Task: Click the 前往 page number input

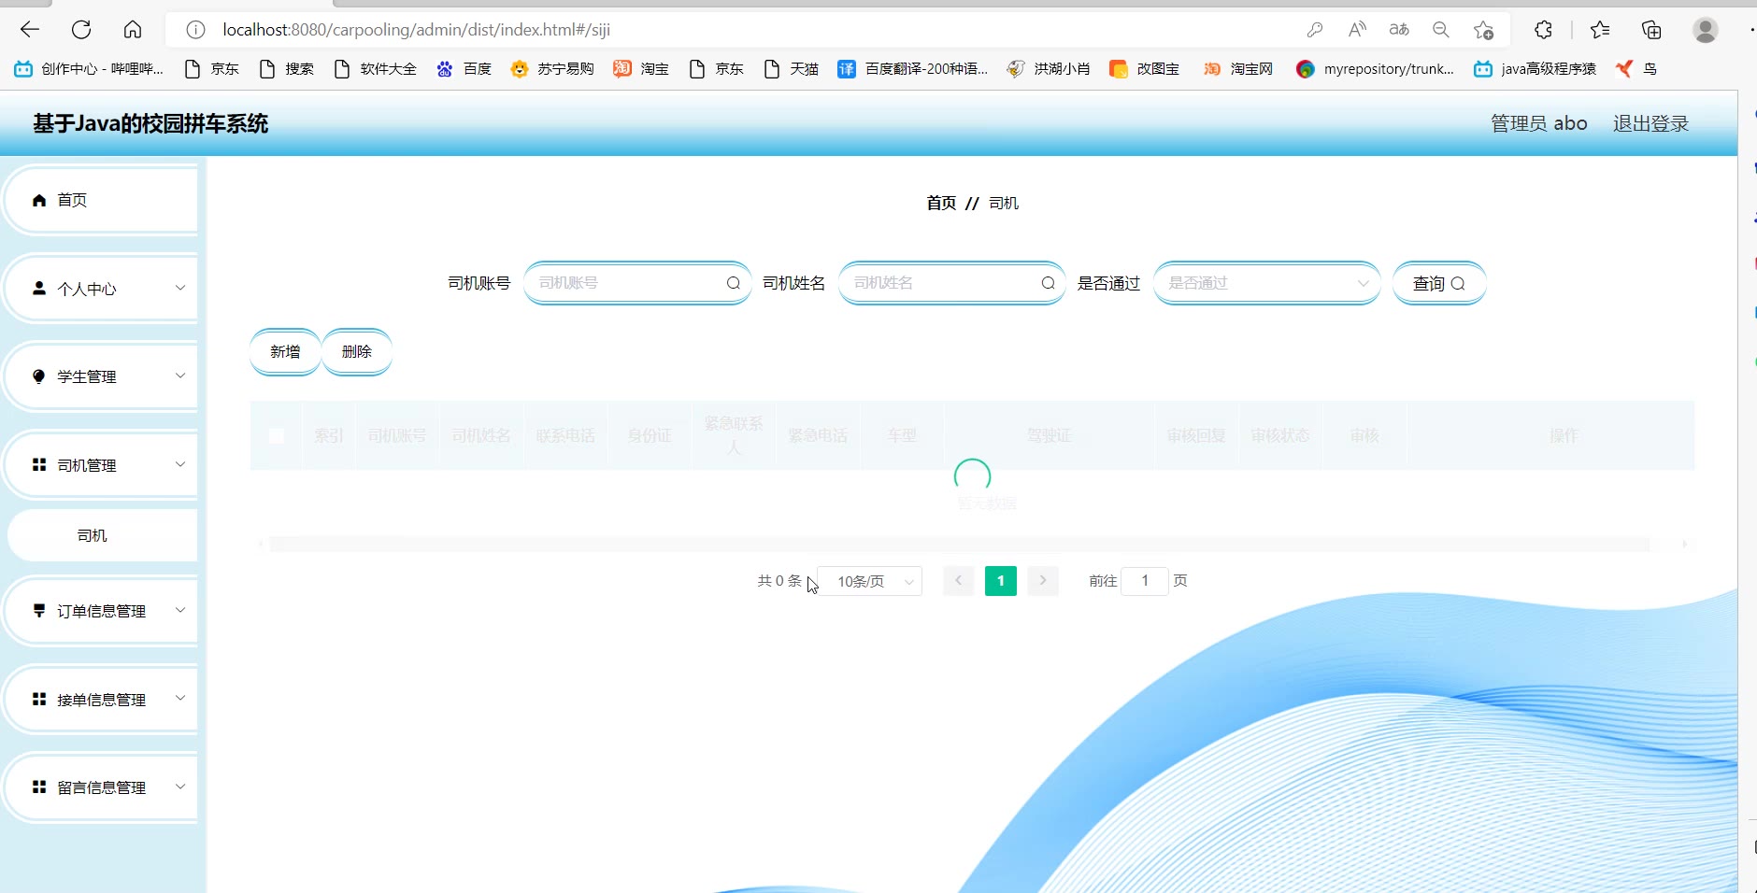Action: click(1144, 581)
